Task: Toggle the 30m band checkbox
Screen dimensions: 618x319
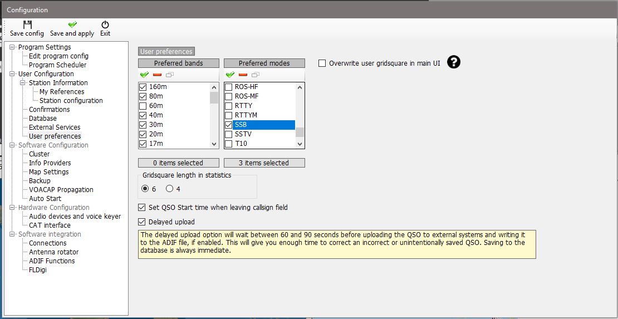Action: point(143,125)
